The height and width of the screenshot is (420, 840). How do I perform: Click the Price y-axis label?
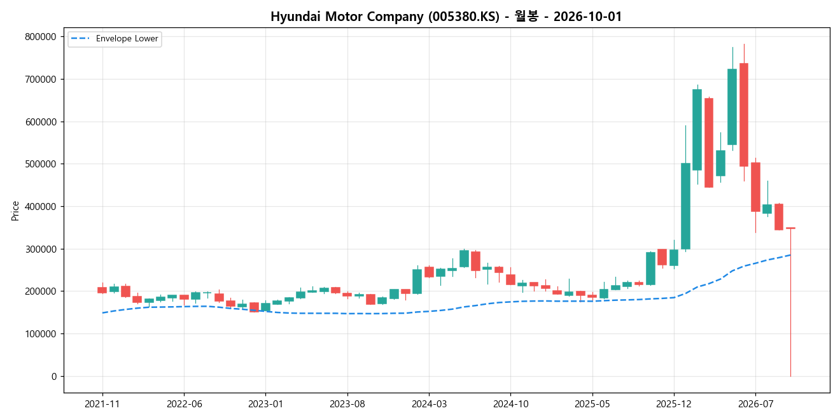(x=15, y=211)
